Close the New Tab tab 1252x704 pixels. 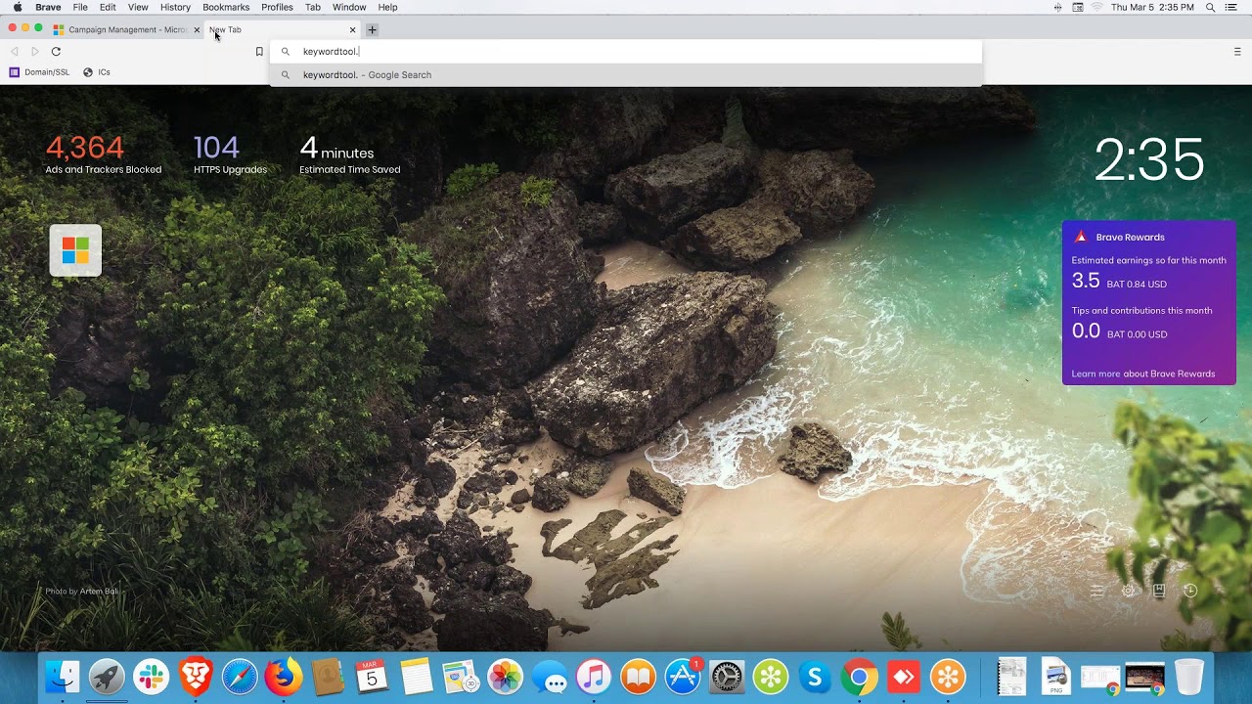coord(352,30)
